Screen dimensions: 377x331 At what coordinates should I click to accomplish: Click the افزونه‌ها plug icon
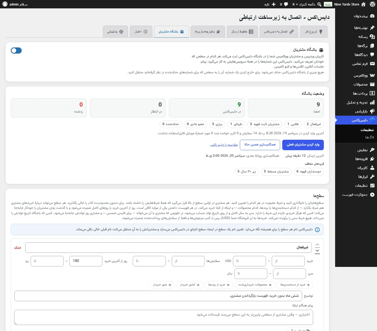[372, 159]
